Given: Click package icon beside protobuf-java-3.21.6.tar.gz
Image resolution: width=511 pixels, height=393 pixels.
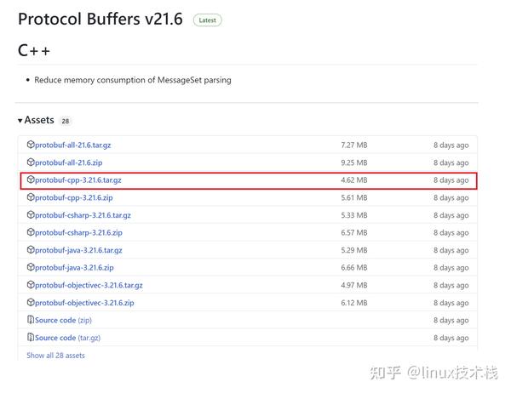Looking at the screenshot, I should (31, 250).
